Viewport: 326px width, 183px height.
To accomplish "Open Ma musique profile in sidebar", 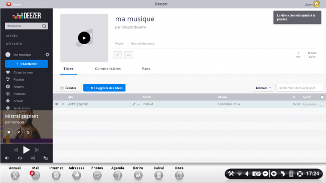I will coord(22,55).
